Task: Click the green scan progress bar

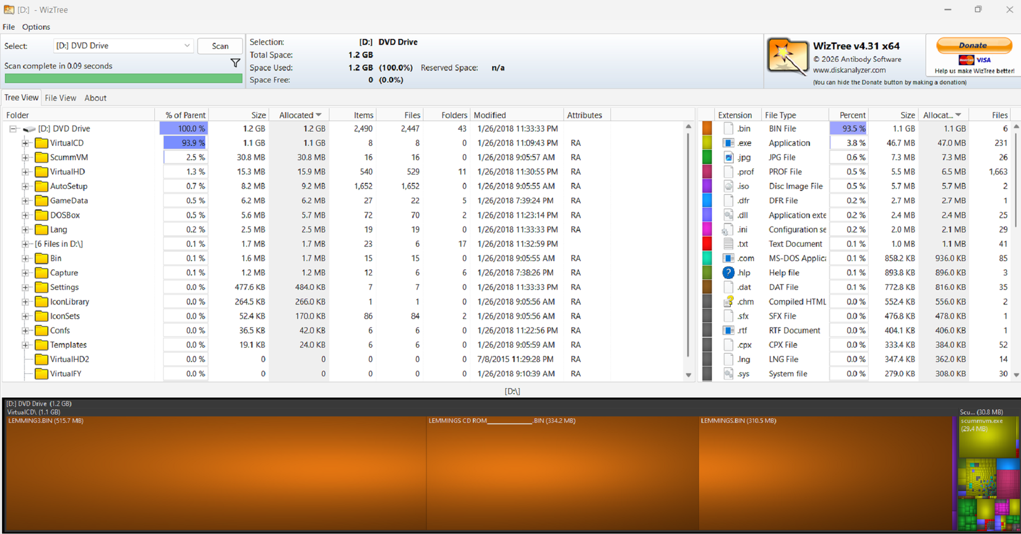Action: 123,79
